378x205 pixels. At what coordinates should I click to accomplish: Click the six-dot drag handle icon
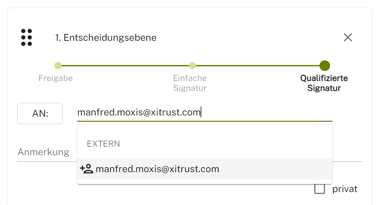[27, 37]
